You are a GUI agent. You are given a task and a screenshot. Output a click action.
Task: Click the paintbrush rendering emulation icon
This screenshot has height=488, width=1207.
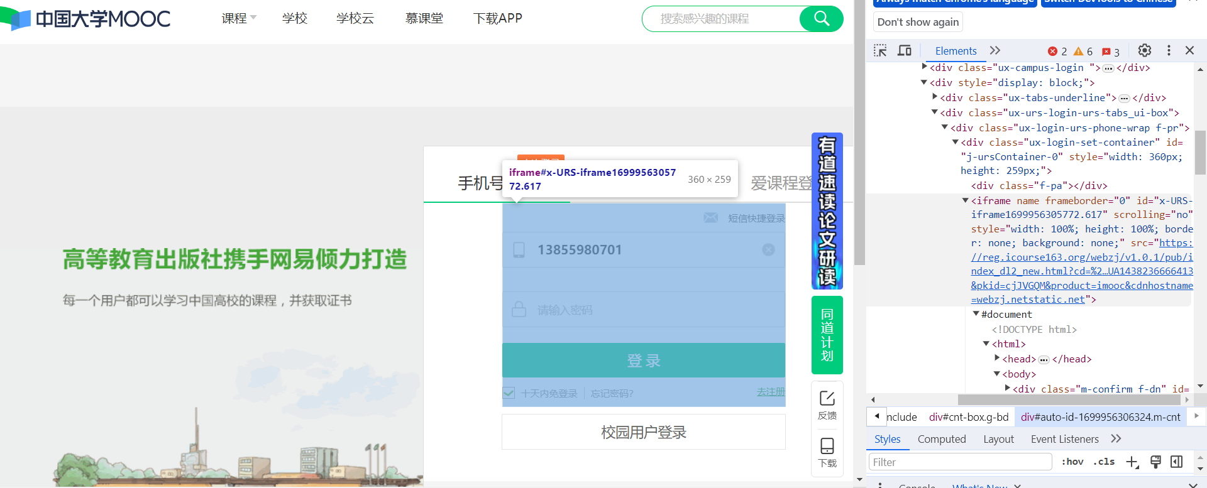pos(1155,462)
